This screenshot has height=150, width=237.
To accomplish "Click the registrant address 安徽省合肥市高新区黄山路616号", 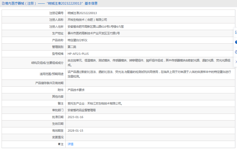I will click(x=96, y=27).
